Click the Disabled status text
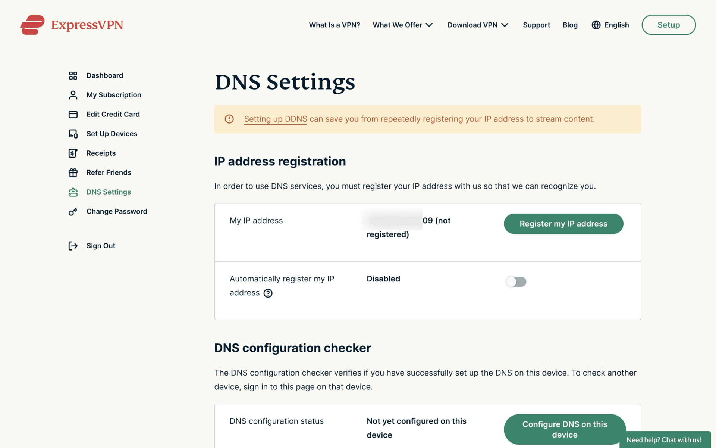This screenshot has width=716, height=448. [383, 279]
